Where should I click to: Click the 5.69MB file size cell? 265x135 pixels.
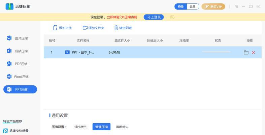pyautogui.click(x=114, y=52)
